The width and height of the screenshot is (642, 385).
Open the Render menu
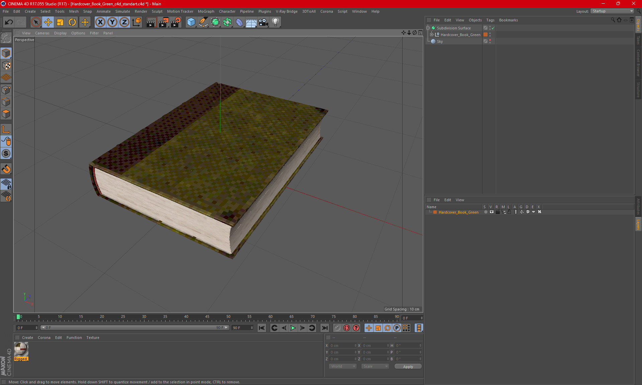tap(141, 11)
